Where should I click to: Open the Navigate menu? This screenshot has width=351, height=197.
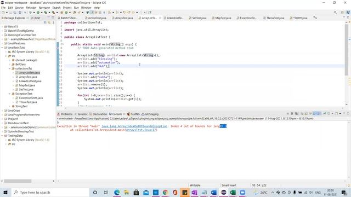click(x=44, y=8)
